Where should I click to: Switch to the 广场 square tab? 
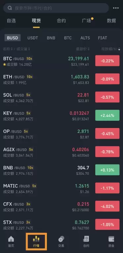pyautogui.click(x=86, y=21)
